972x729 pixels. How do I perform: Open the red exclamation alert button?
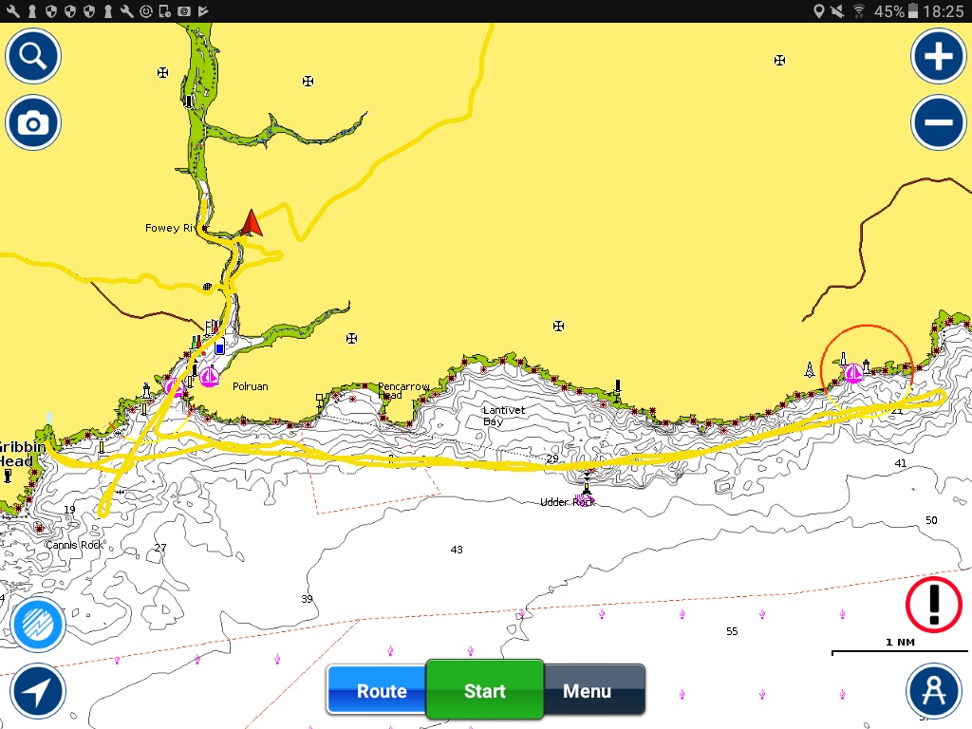933,604
